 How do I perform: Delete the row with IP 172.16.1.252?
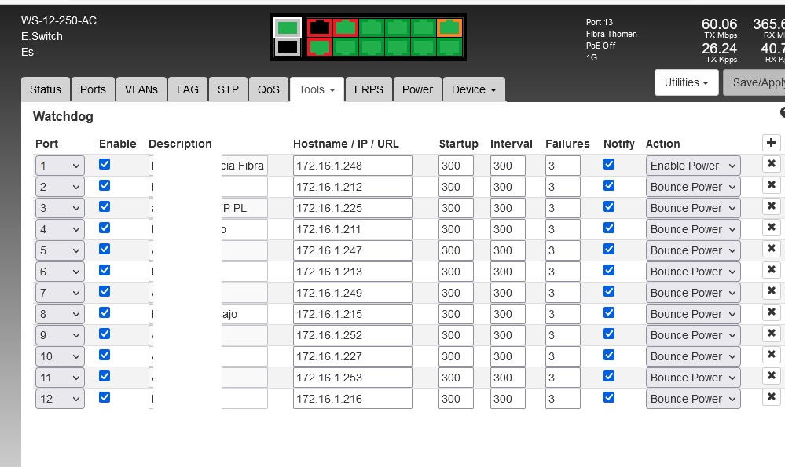coord(771,333)
